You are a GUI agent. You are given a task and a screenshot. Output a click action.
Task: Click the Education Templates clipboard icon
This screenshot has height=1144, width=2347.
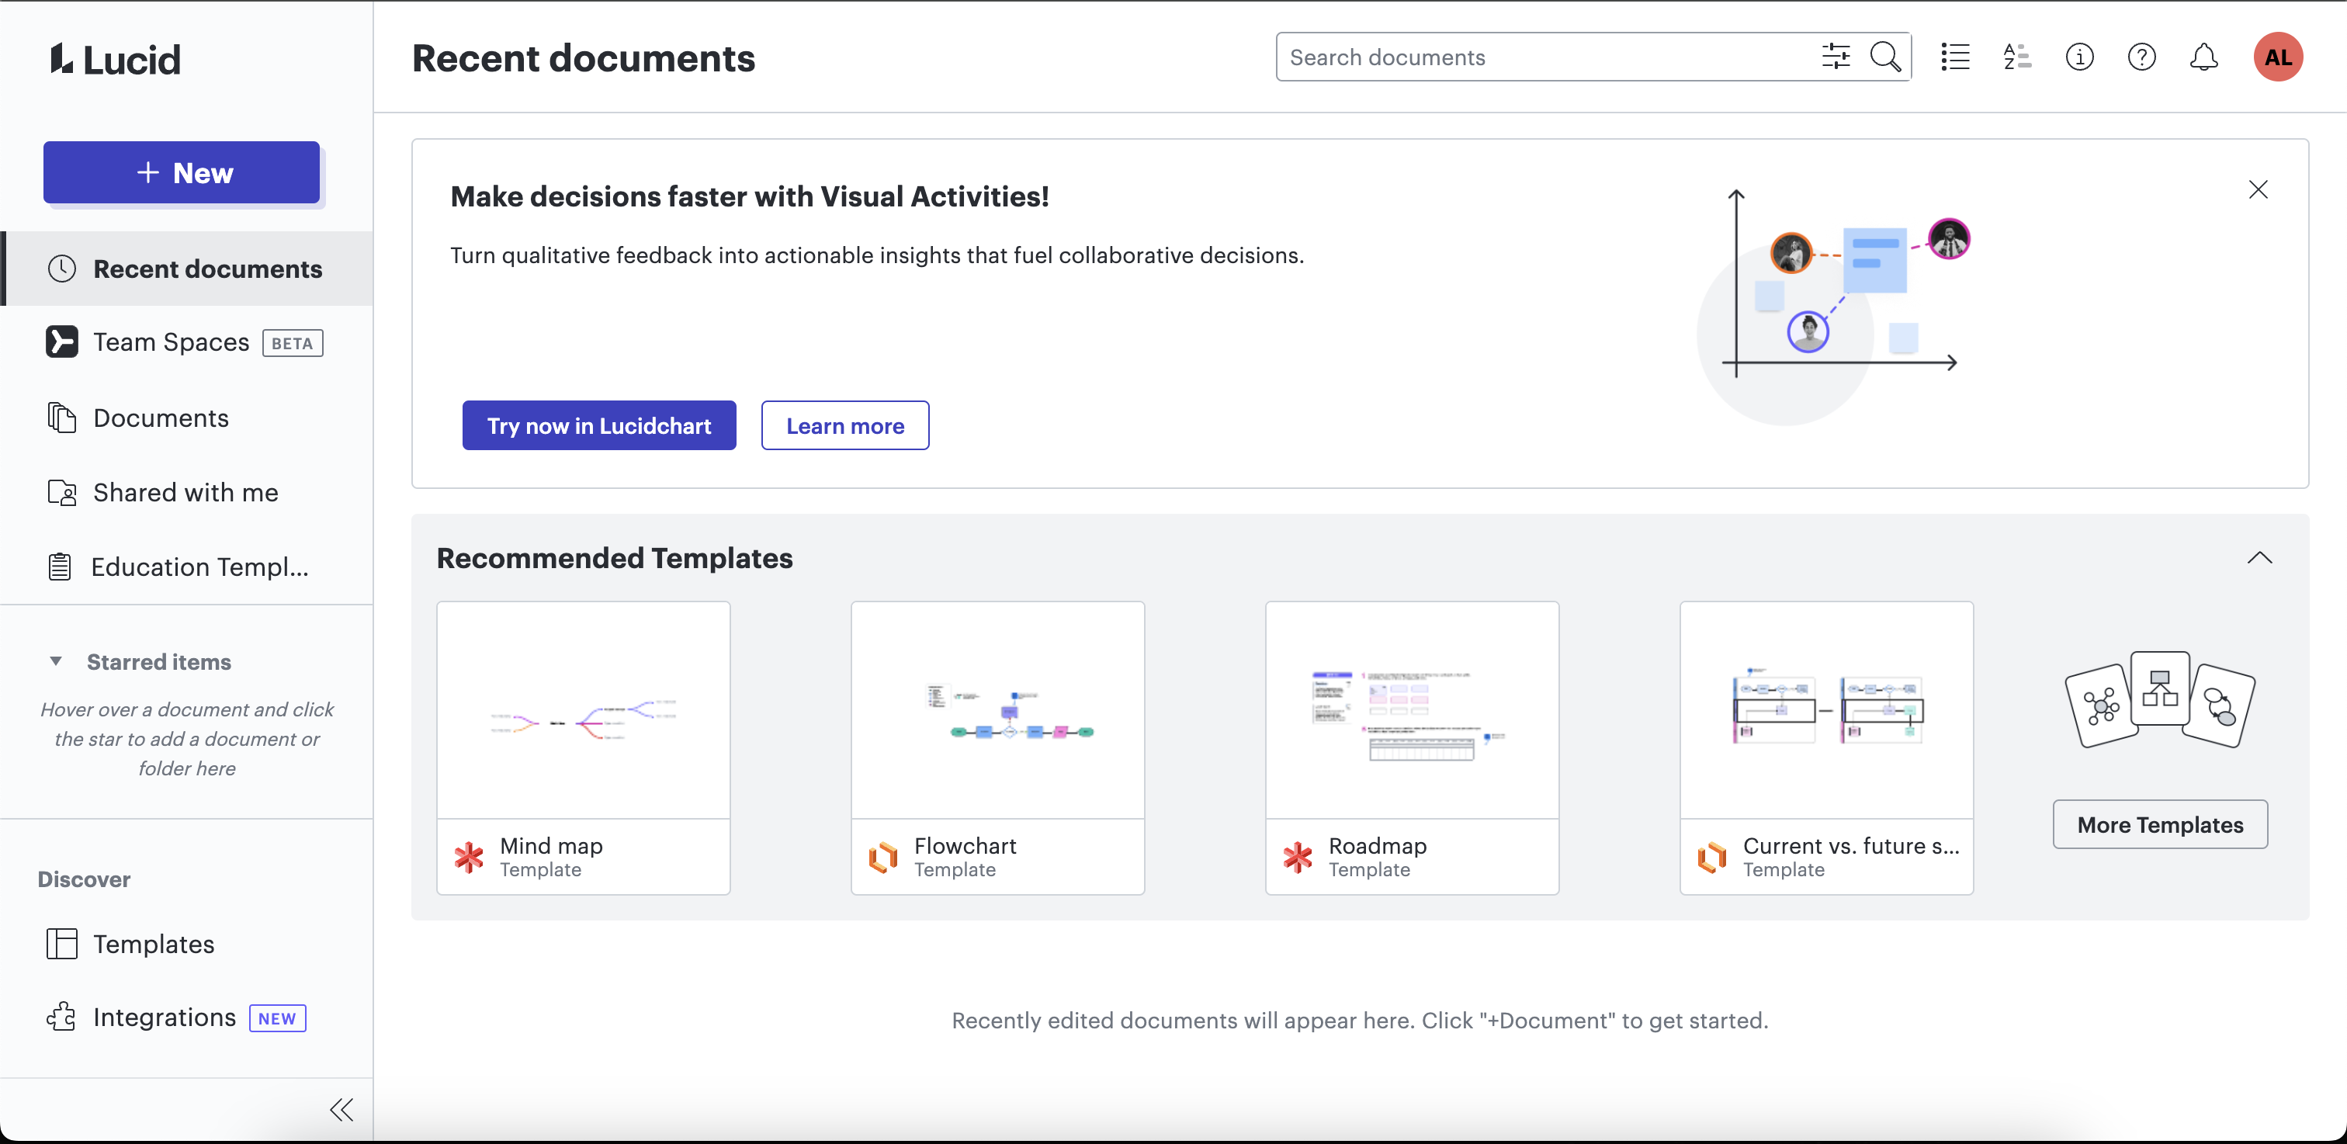(59, 567)
